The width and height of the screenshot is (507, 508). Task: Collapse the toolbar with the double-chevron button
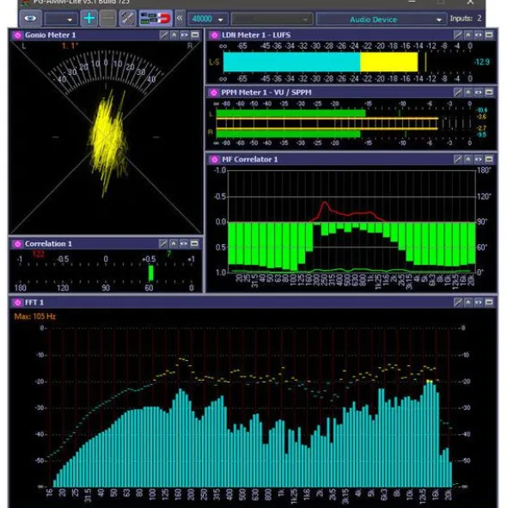tap(179, 18)
